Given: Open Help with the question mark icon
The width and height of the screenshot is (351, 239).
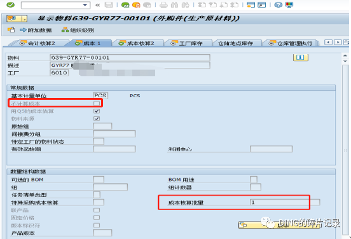Looking at the screenshot, I should (279, 4).
